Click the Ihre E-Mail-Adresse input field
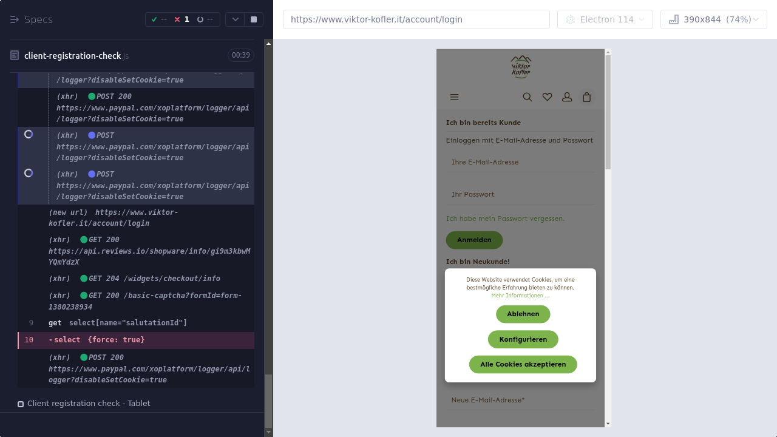Image resolution: width=777 pixels, height=437 pixels. pyautogui.click(x=520, y=162)
